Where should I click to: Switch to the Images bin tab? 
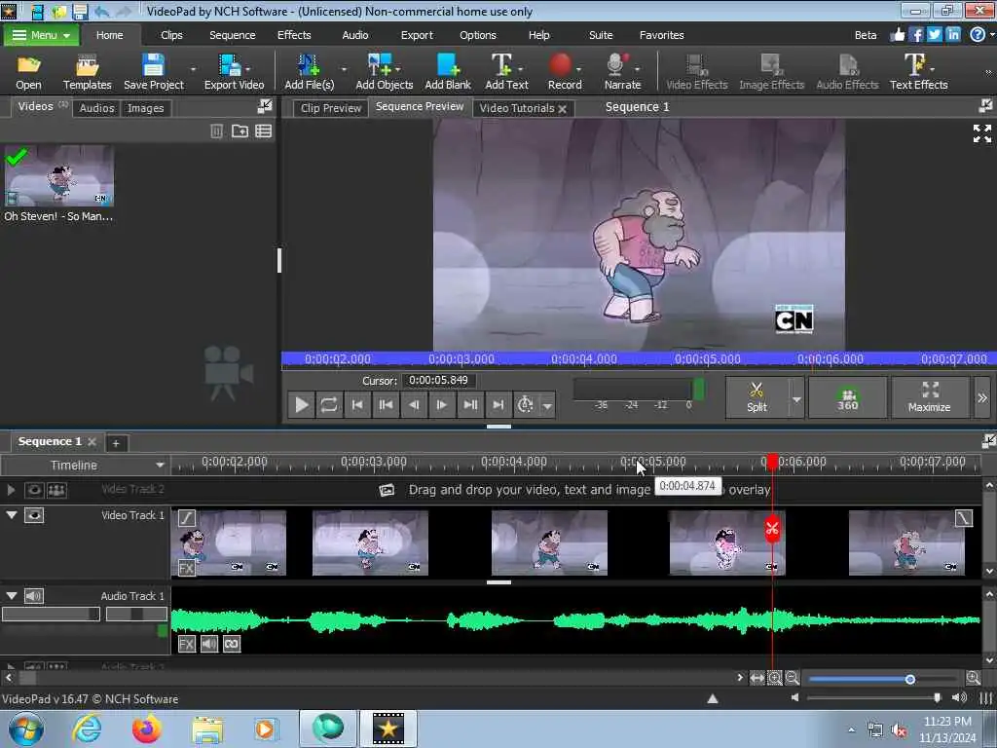146,108
